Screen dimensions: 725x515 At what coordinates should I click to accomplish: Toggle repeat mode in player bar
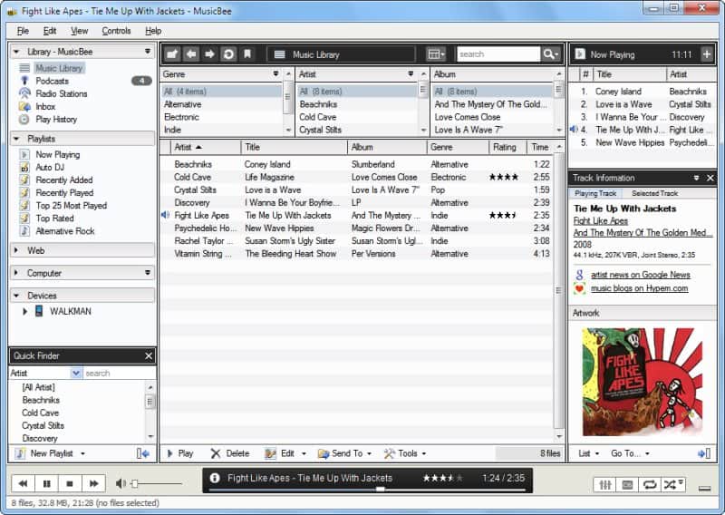tap(650, 484)
